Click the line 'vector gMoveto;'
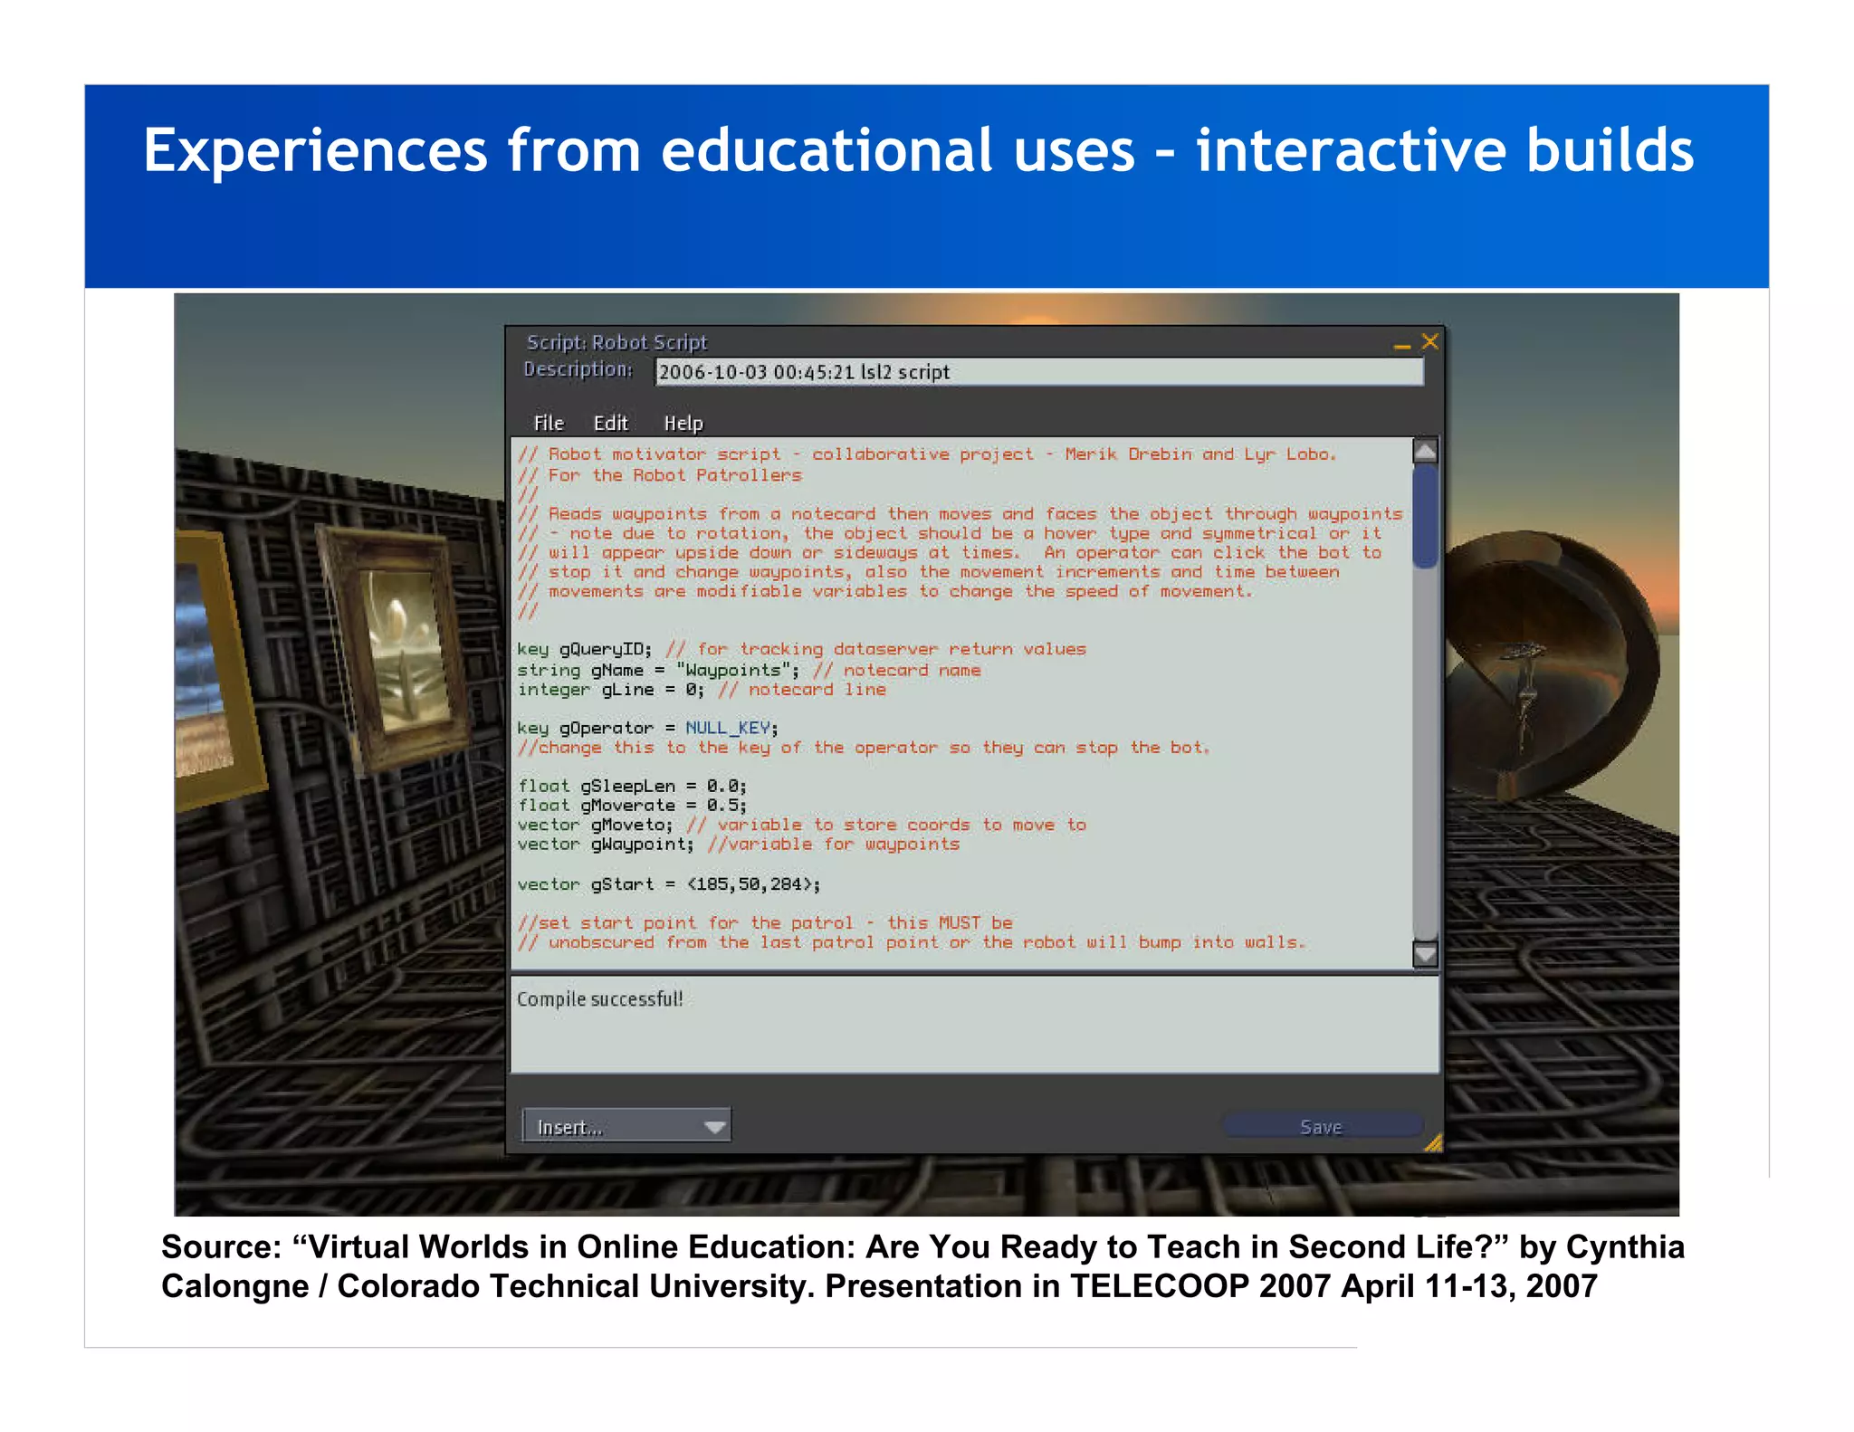The width and height of the screenshot is (1854, 1432). click(595, 825)
